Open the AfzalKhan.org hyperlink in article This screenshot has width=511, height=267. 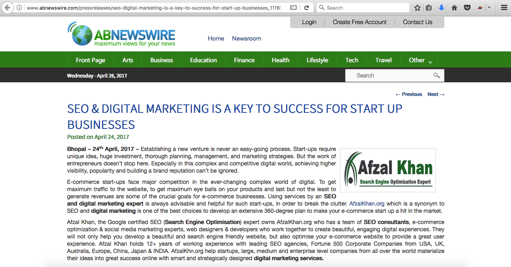click(367, 204)
